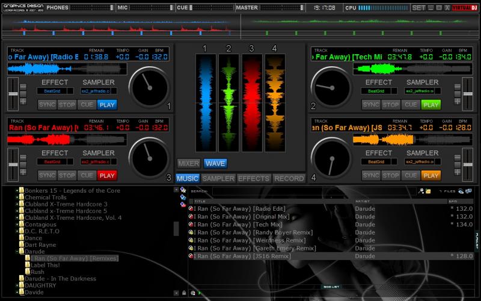481x301 pixels.
Task: Expand the Contagious folder
Action: [x=17, y=224]
